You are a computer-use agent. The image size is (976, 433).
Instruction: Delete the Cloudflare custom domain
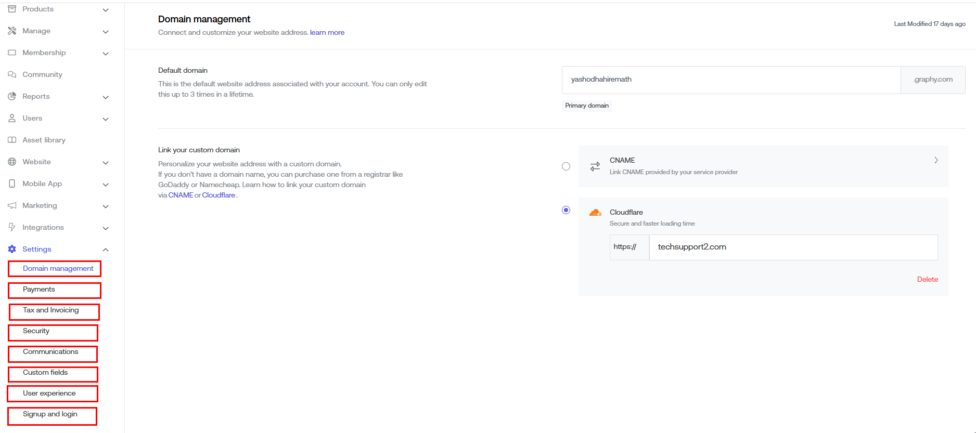[927, 279]
